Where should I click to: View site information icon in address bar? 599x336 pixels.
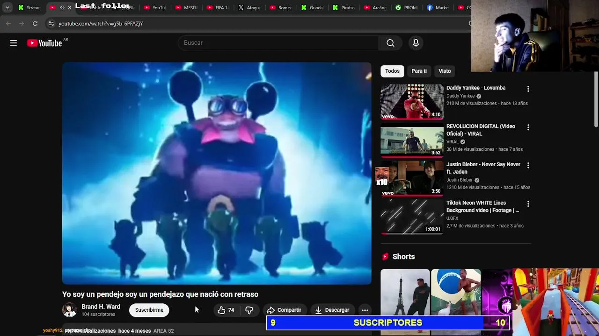click(x=51, y=23)
